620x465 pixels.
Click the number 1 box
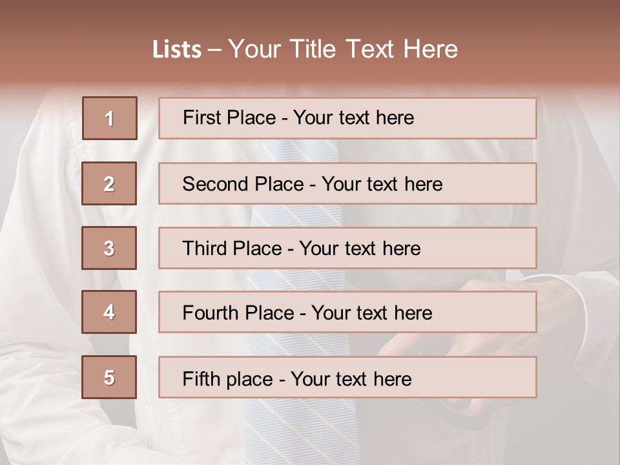click(110, 118)
